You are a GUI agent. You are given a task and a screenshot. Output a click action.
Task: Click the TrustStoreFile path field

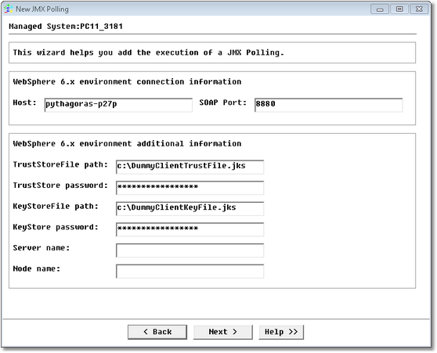(190, 167)
